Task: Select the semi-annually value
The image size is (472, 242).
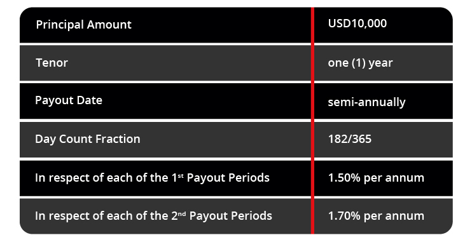Action: 366,102
